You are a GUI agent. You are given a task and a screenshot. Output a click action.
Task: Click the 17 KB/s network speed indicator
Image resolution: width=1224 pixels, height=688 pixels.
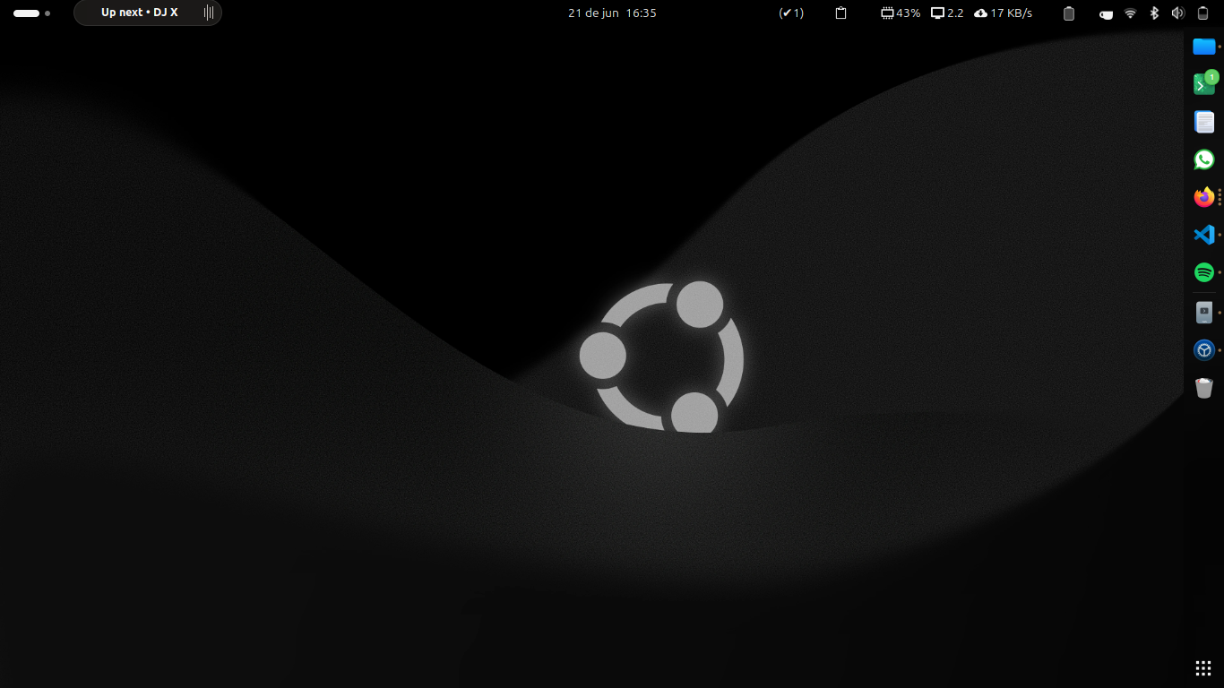coord(1003,13)
